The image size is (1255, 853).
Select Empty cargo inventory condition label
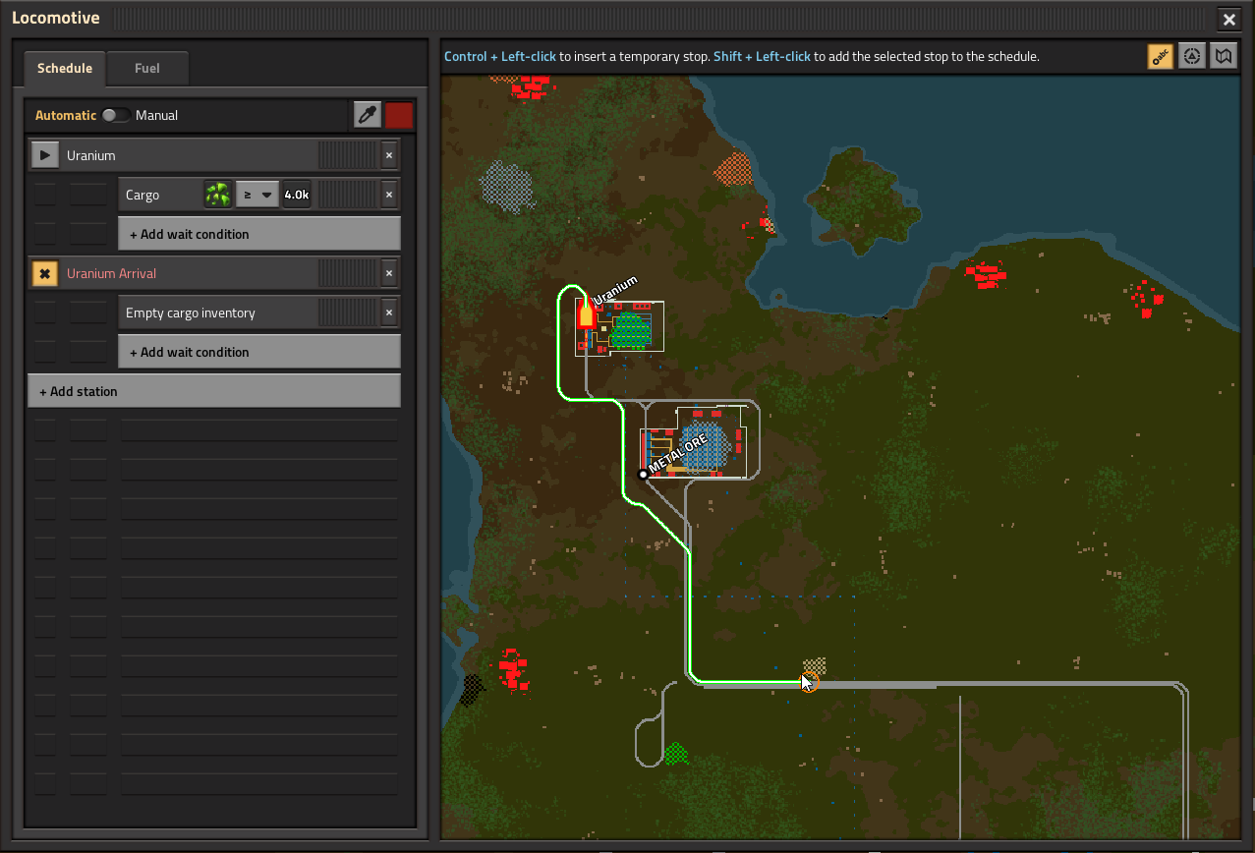(x=191, y=313)
